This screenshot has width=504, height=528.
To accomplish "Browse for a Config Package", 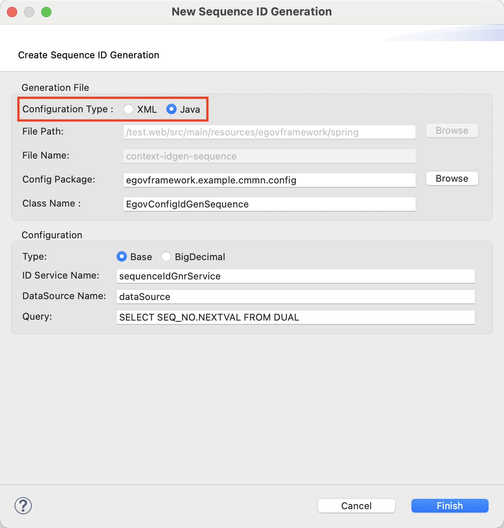I will (452, 179).
